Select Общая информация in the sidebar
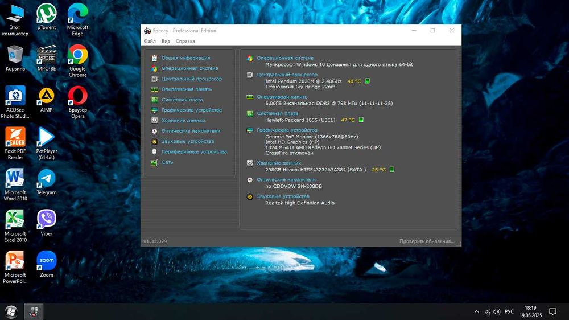The height and width of the screenshot is (320, 569). (x=186, y=58)
